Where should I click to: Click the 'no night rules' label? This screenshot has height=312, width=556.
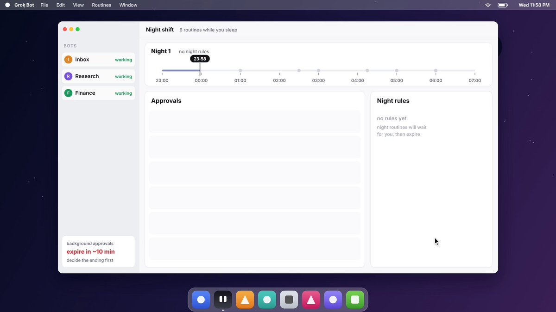(194, 52)
